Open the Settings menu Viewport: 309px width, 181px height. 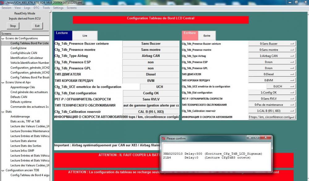point(58,8)
